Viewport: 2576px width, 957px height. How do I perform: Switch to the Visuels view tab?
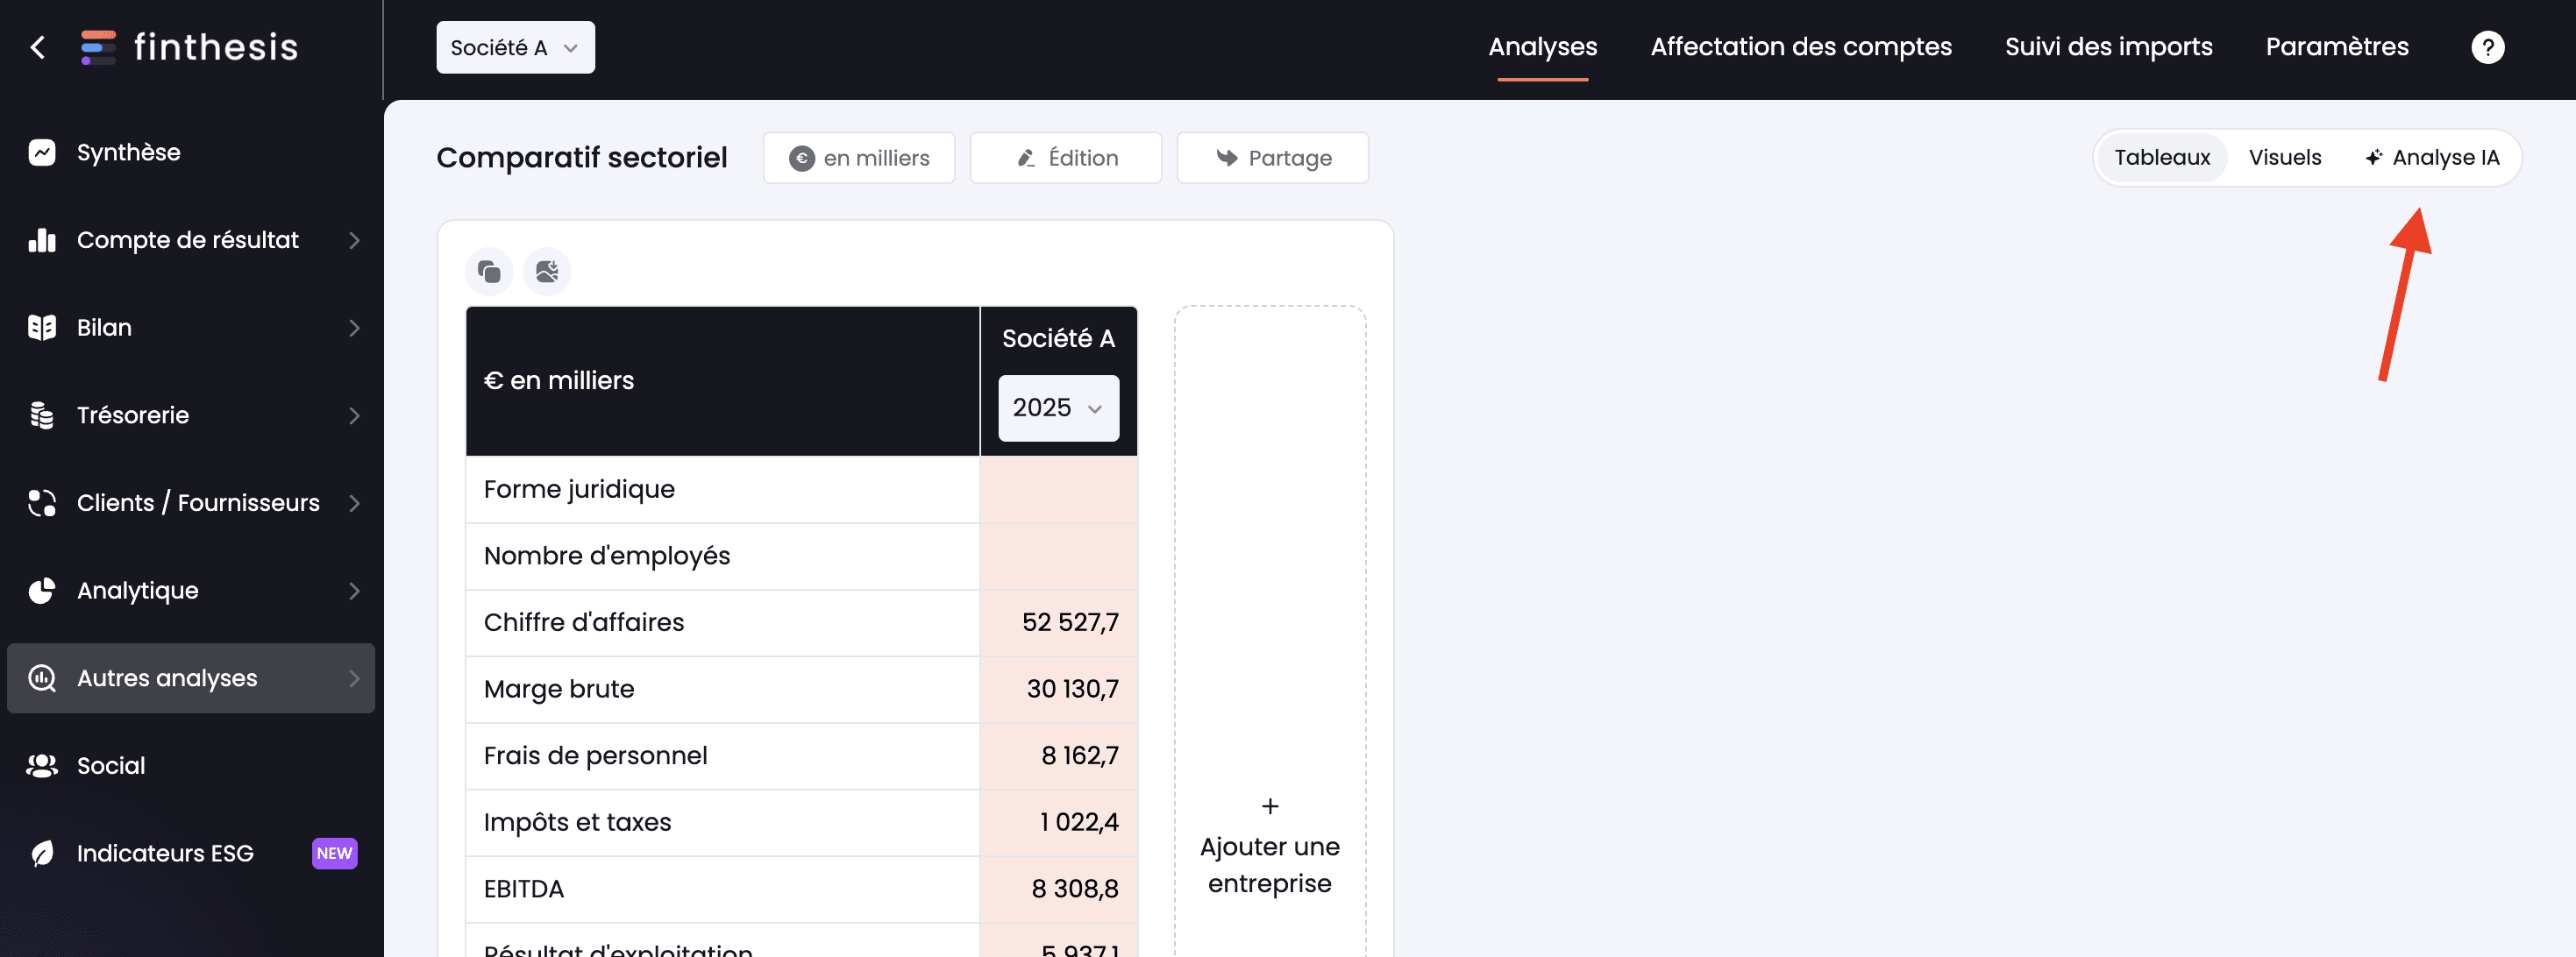(x=2284, y=158)
